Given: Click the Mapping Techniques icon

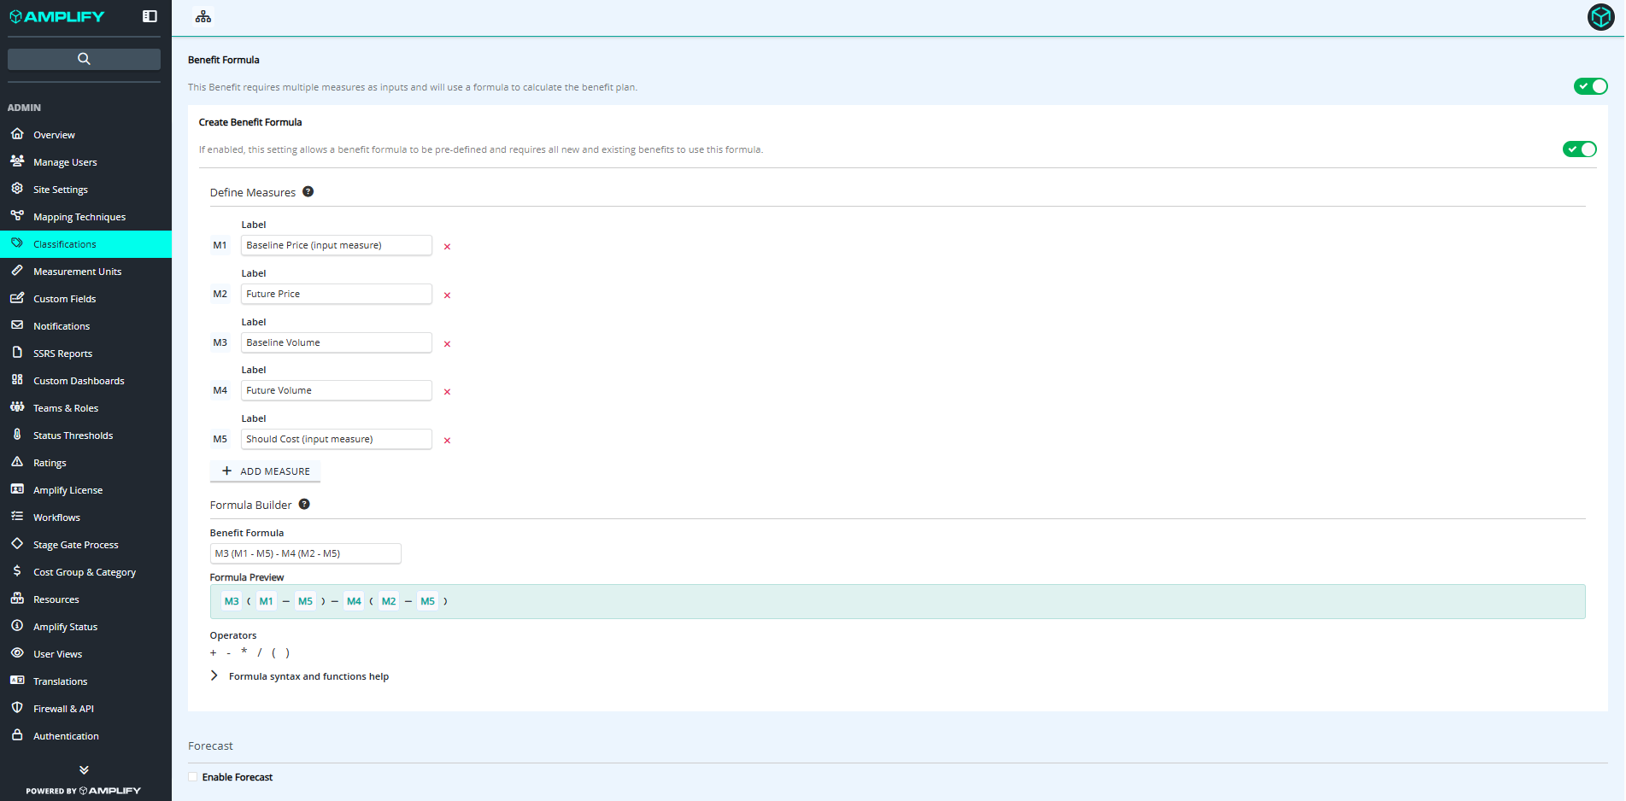Looking at the screenshot, I should click(17, 216).
